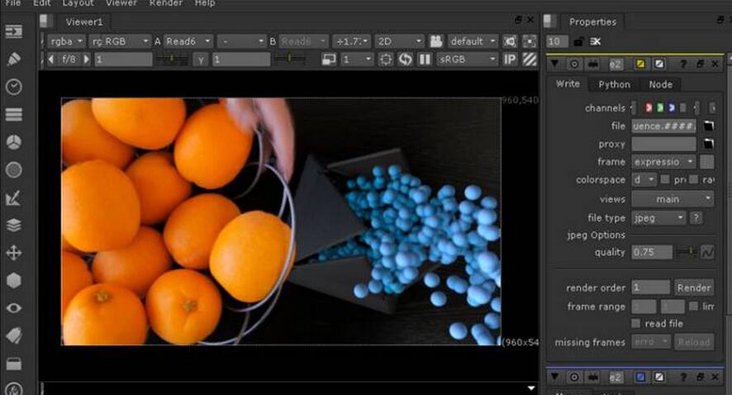Open the Merge nodes layers menu

click(14, 225)
